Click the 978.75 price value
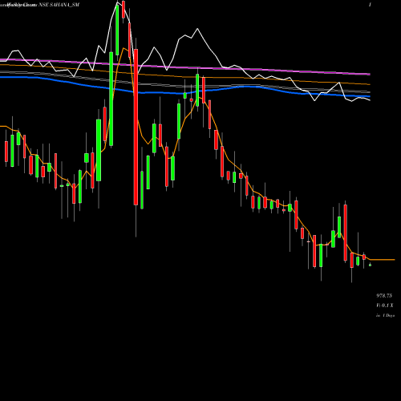The image size is (401, 401). [384, 296]
